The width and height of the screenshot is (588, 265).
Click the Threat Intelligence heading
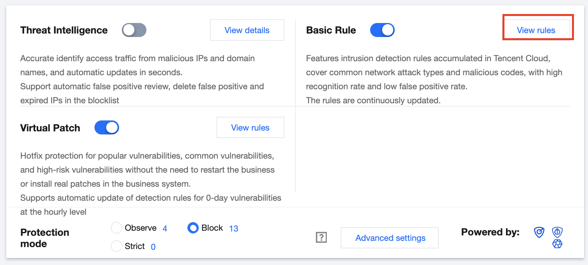(x=64, y=30)
